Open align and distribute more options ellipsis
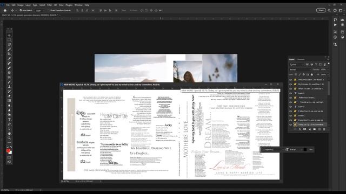The height and width of the screenshot is (194, 346). point(124,10)
